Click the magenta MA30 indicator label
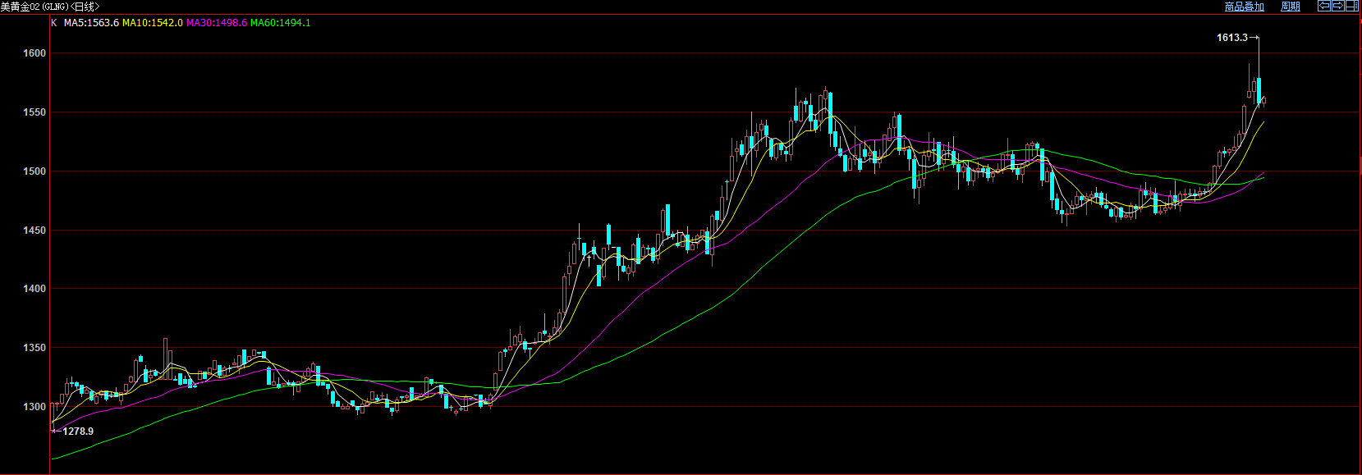Screen dimensions: 1362x475 click(x=216, y=23)
